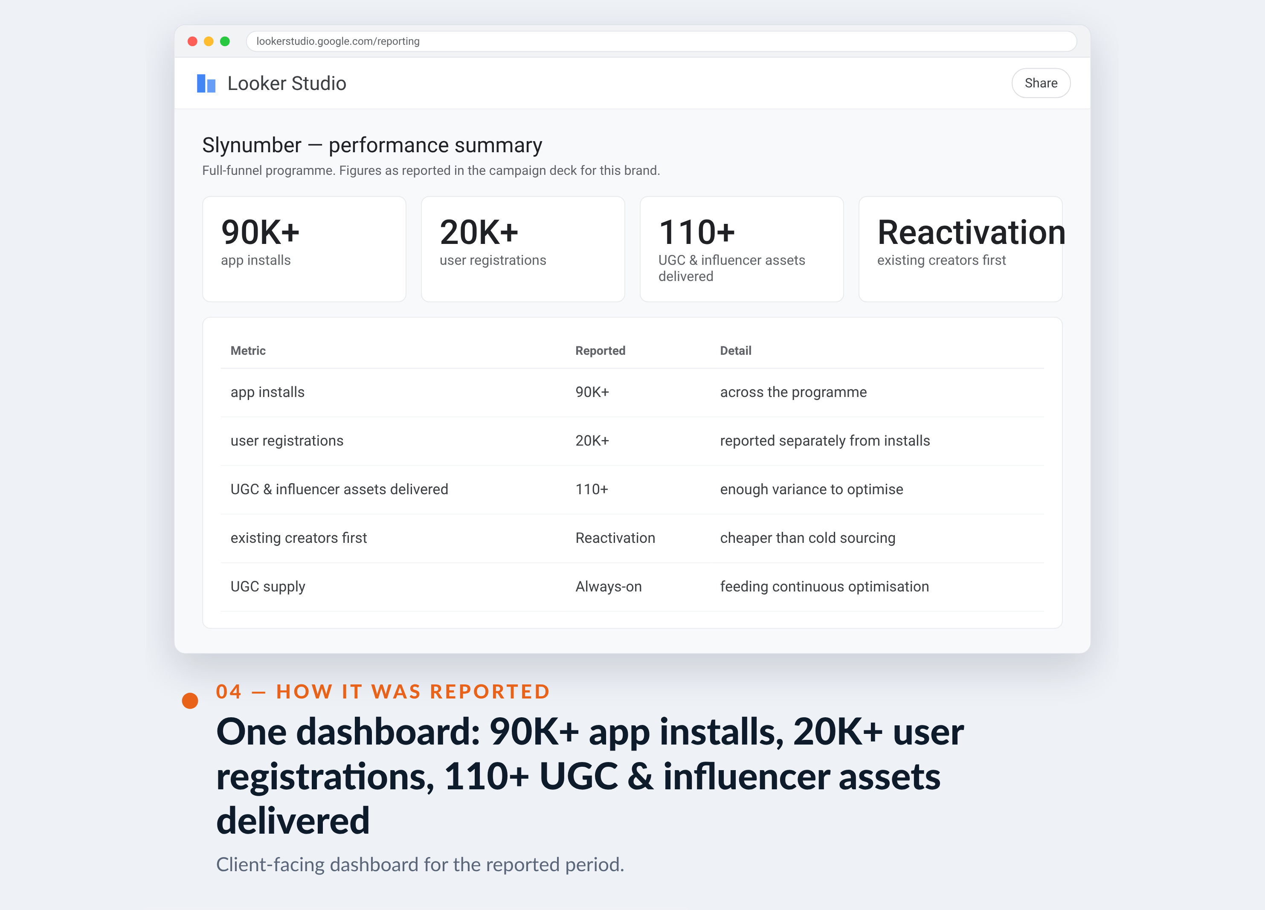The height and width of the screenshot is (910, 1265).
Task: Click the 110+ UGC assets delivered scorecard
Action: click(741, 249)
